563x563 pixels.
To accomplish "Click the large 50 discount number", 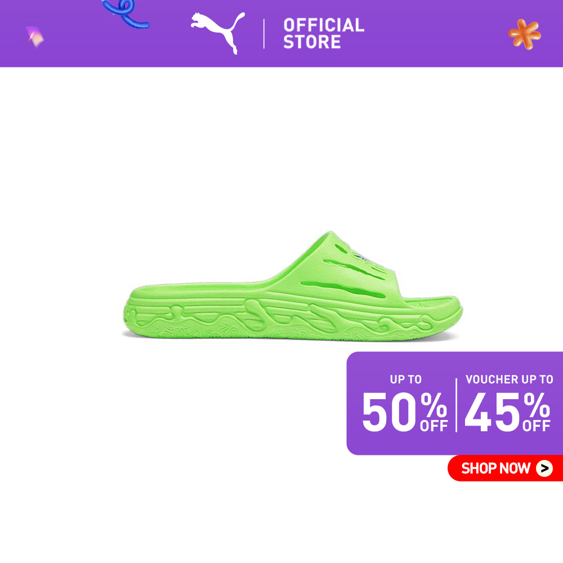I will coord(389,412).
